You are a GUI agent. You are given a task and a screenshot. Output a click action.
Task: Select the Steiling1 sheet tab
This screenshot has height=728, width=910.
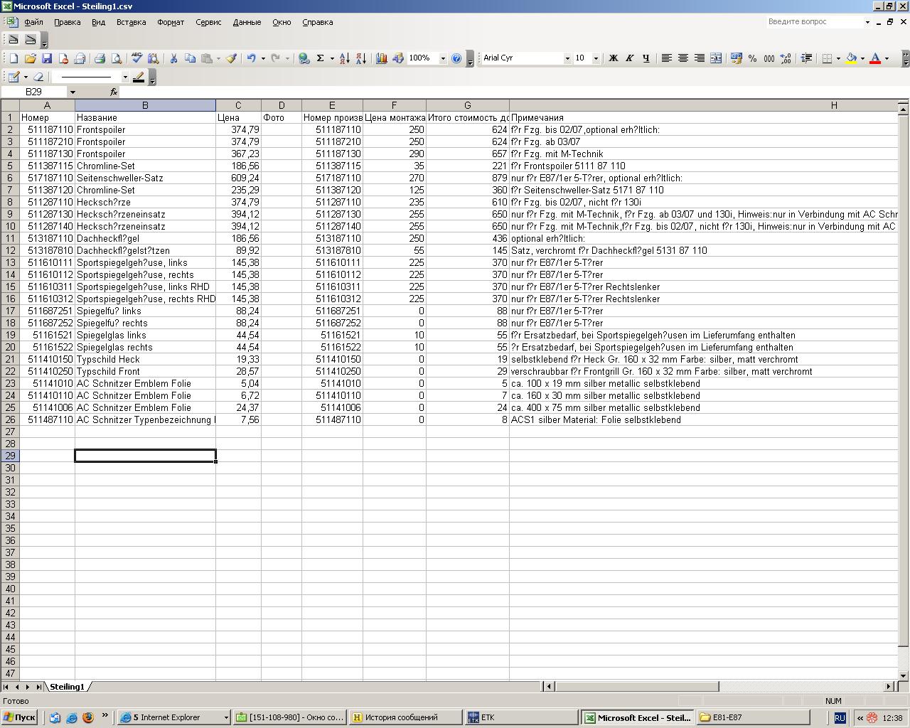pos(67,687)
